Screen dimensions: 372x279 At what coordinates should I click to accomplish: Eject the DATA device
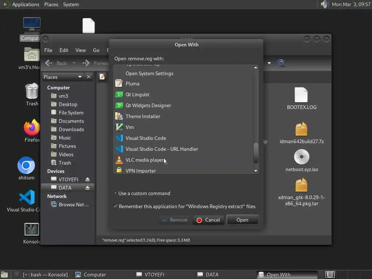pyautogui.click(x=88, y=188)
